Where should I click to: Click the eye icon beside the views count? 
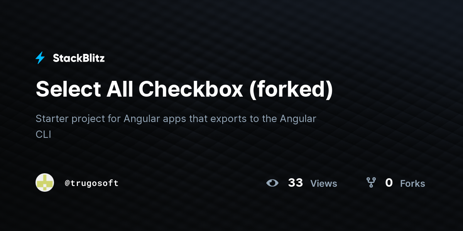click(x=272, y=183)
